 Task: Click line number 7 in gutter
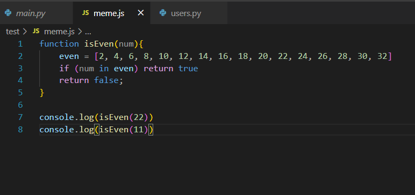point(20,117)
